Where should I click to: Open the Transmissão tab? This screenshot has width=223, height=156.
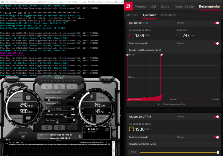coord(184,6)
